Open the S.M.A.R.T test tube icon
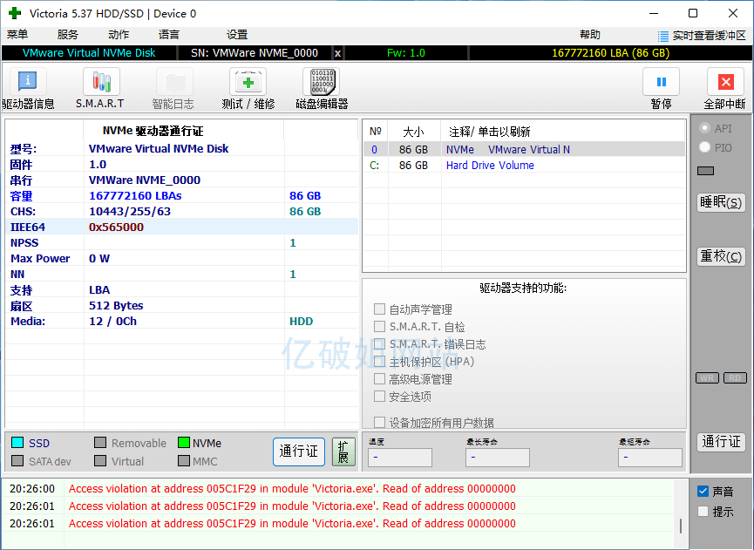 pyautogui.click(x=101, y=82)
